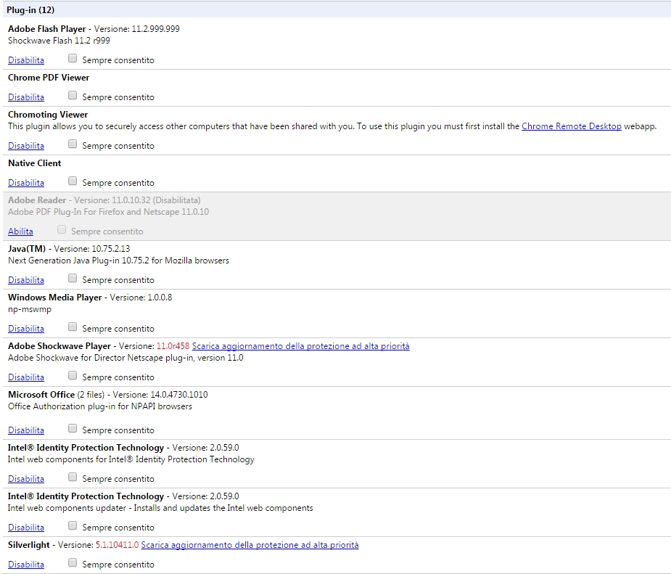Disable the Chrome PDF Viewer plug-in
Viewport: 671px width, 574px height.
(25, 97)
